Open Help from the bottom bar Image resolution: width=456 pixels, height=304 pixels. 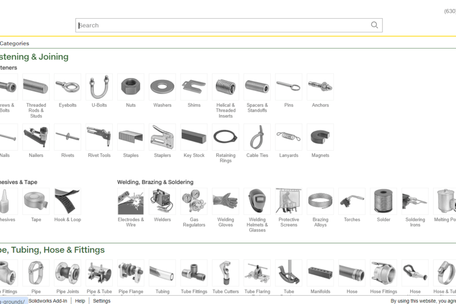[79, 301]
